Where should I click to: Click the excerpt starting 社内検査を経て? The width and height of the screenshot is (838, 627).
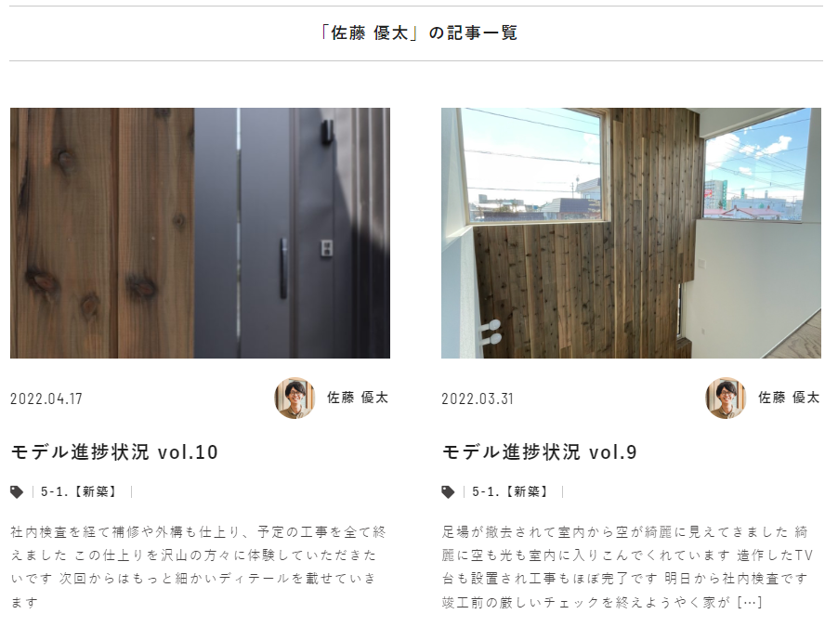point(198,568)
